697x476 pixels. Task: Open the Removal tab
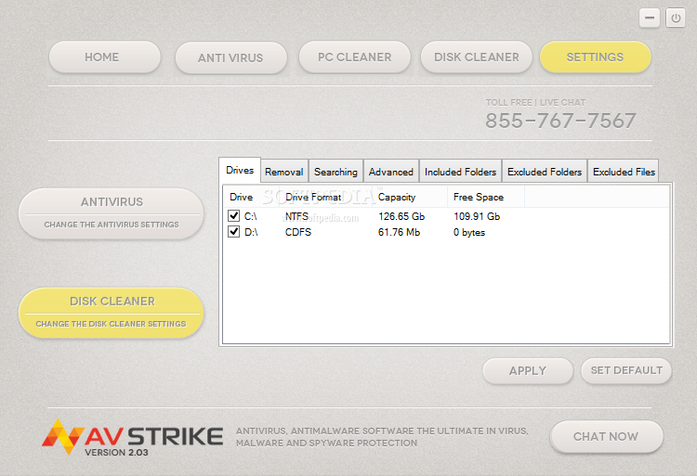284,172
